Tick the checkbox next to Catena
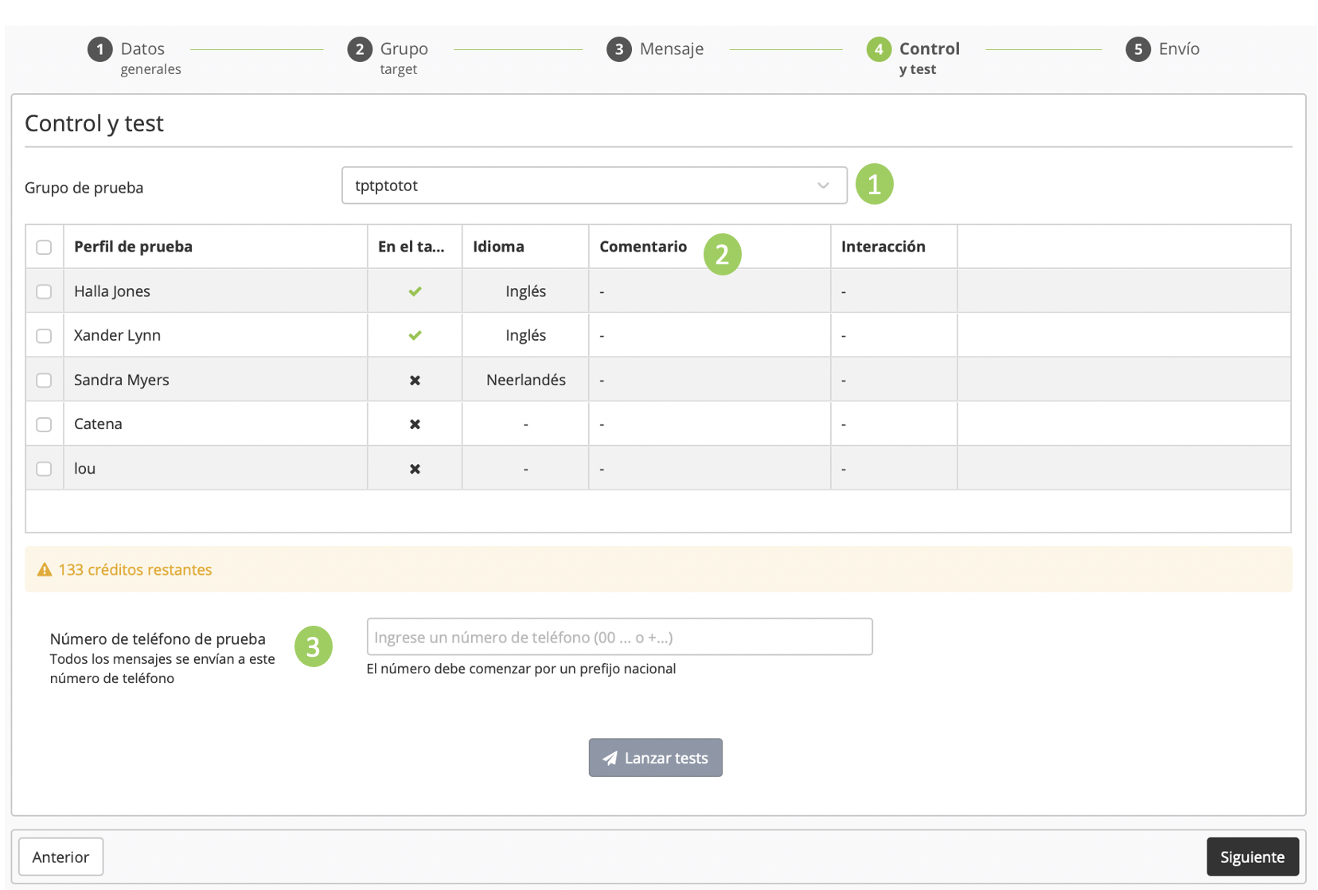Viewport: 1318px width, 890px height. coord(44,424)
